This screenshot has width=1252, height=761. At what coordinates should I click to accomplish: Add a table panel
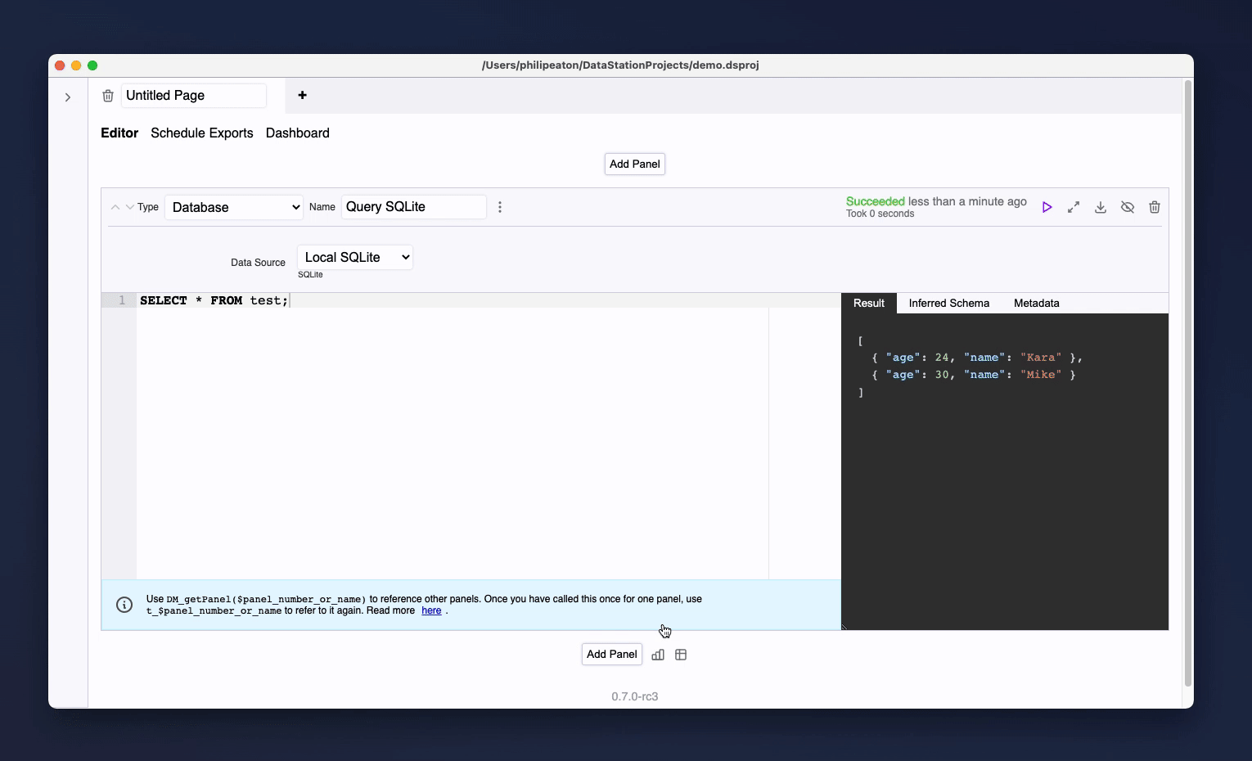(x=681, y=655)
